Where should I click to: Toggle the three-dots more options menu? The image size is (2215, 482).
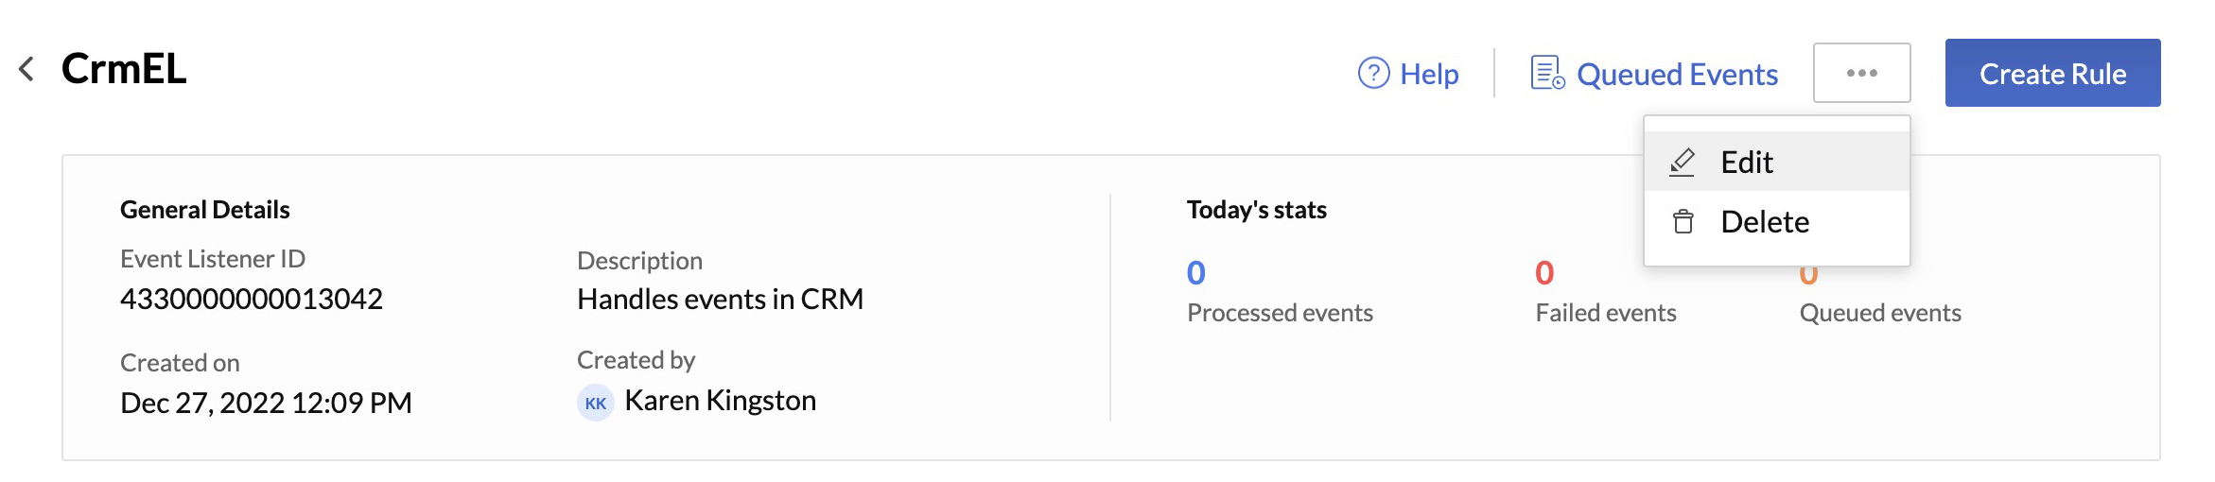pyautogui.click(x=1861, y=73)
